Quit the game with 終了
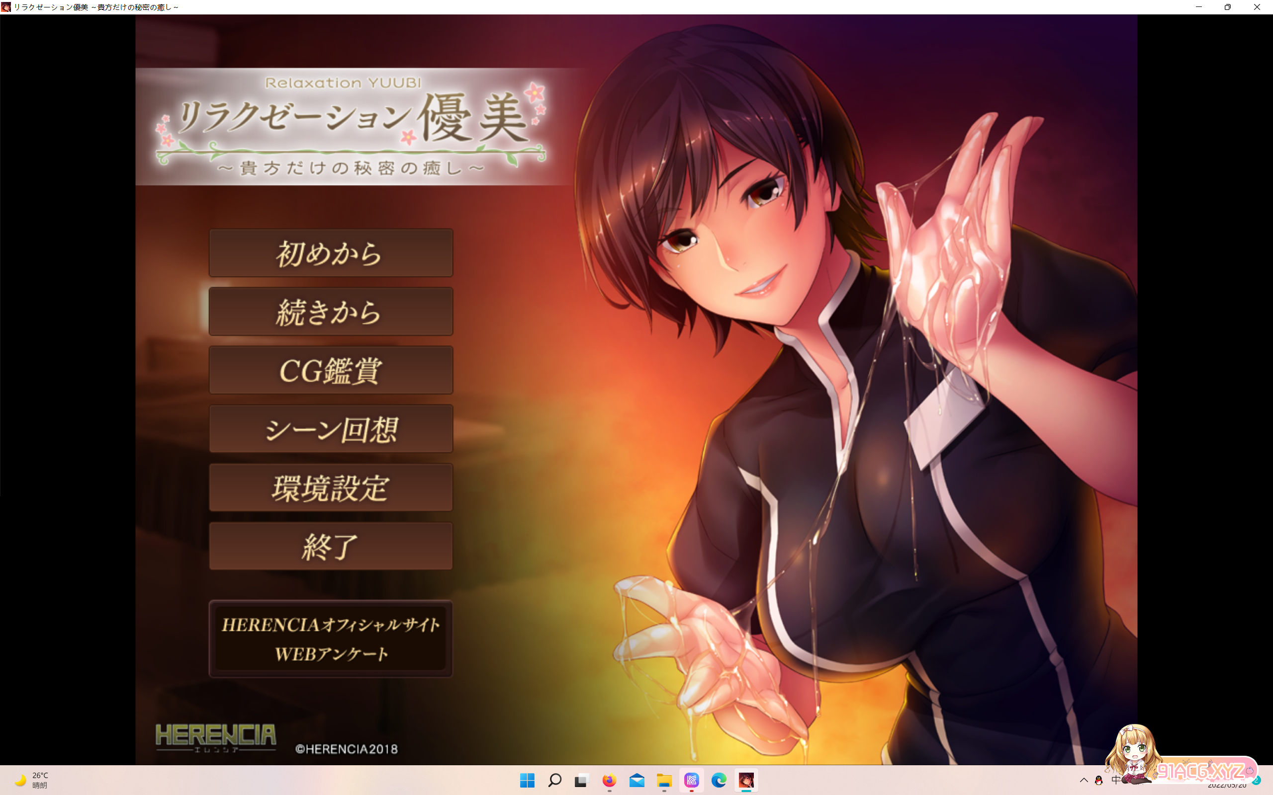1273x795 pixels. [x=331, y=546]
